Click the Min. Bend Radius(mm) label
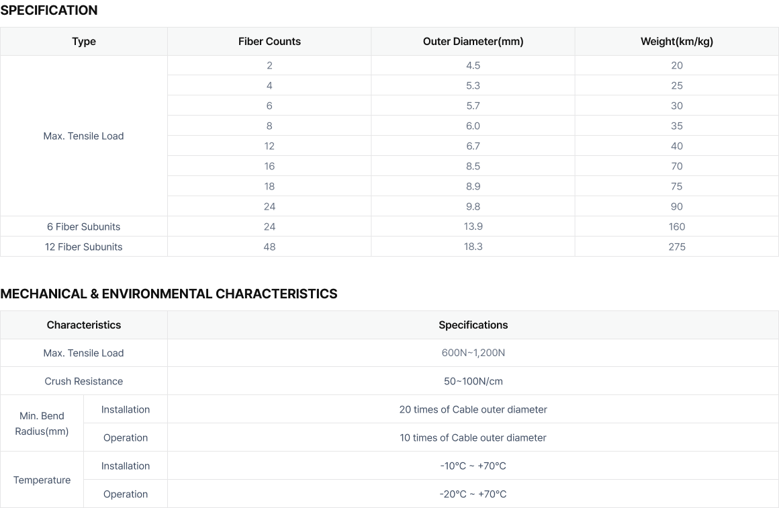The width and height of the screenshot is (779, 508). point(42,423)
